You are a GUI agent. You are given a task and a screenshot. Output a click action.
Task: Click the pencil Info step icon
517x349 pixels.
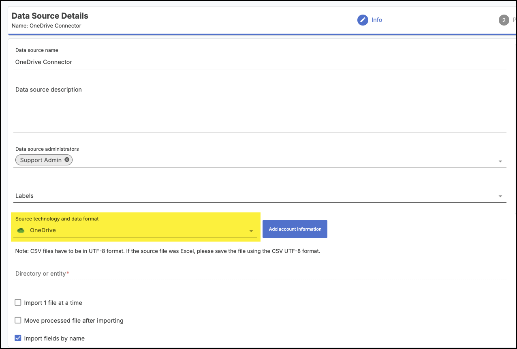click(363, 20)
